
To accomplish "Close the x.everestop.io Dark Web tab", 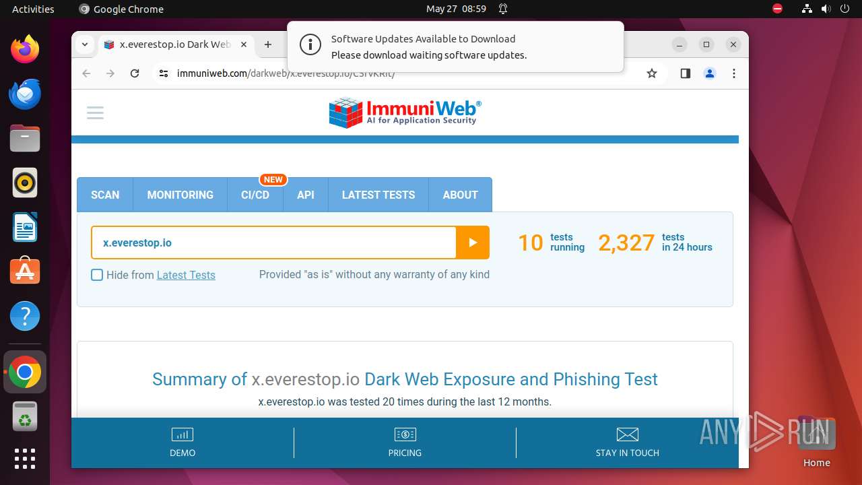I will [244, 44].
